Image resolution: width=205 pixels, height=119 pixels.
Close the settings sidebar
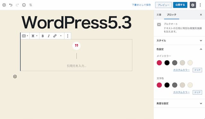click(x=201, y=15)
